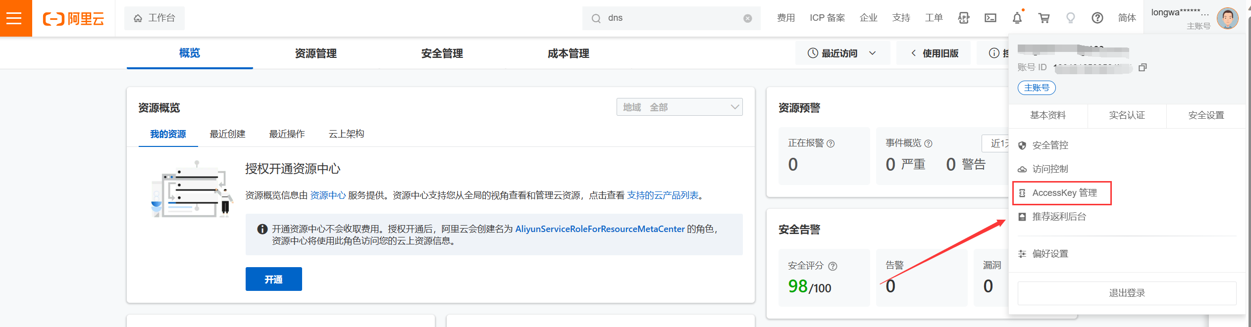Screen dimensions: 1251x327
Task: Click the 漏洞 count card
Action: pyautogui.click(x=991, y=278)
